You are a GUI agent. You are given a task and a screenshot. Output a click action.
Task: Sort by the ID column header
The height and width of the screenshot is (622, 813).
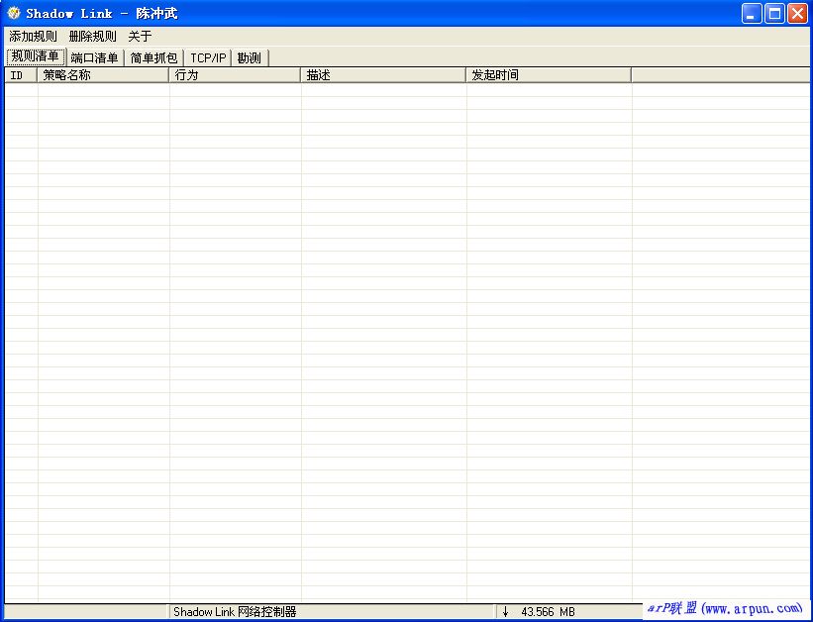pos(21,75)
